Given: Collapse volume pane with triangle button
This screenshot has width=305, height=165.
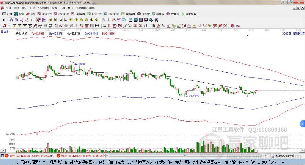Looking at the screenshot, I should coord(3,150).
